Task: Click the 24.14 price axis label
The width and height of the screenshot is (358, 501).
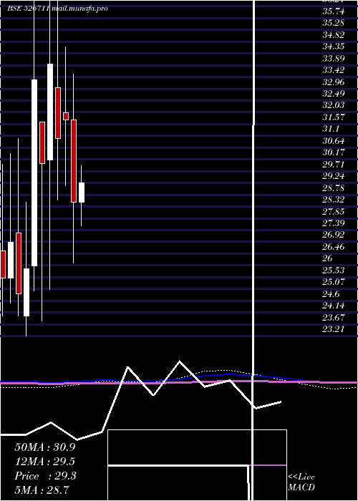Action: 334,306
